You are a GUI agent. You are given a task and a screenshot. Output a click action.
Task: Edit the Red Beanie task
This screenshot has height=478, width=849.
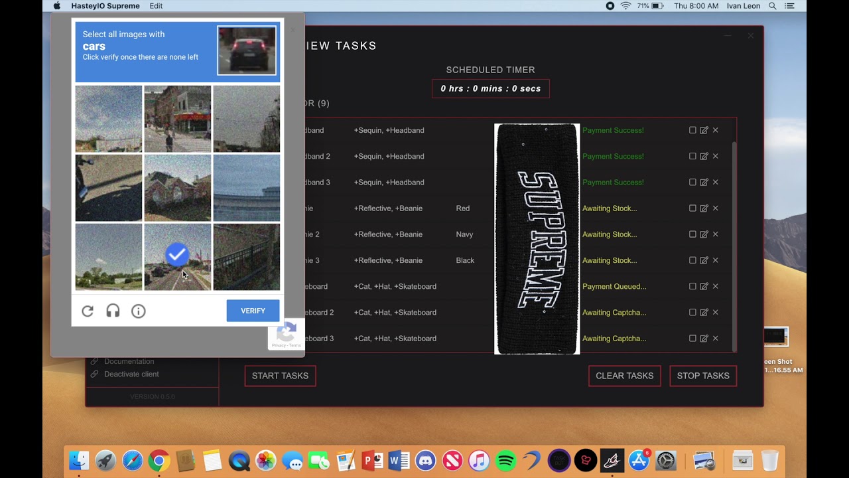704,208
